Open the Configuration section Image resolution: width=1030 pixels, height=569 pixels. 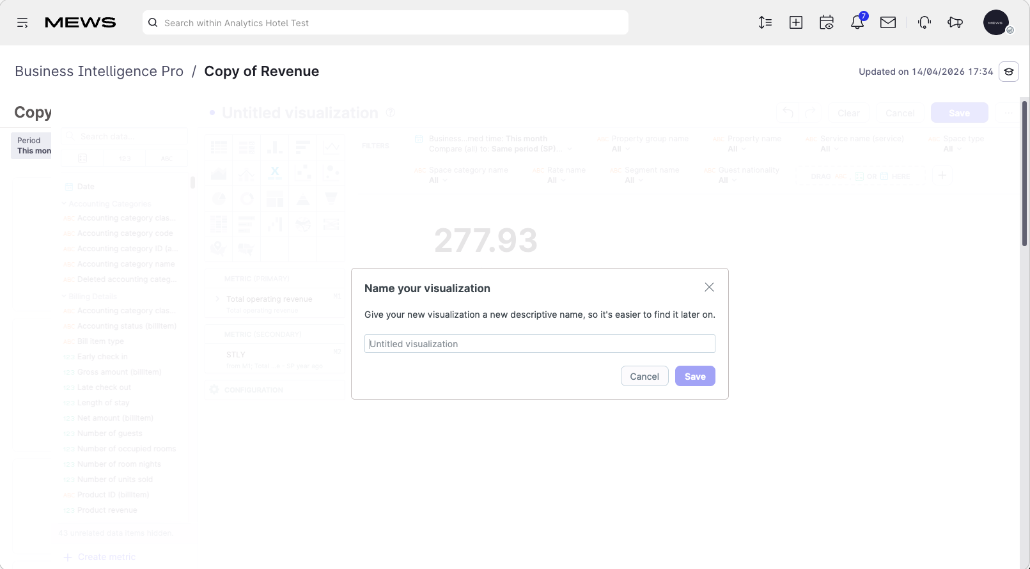tap(275, 390)
